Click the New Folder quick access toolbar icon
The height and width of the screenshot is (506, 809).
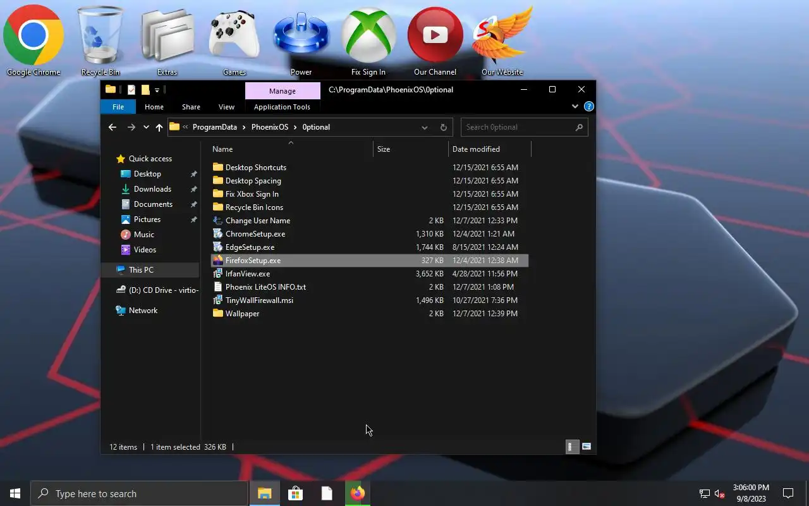pos(145,90)
